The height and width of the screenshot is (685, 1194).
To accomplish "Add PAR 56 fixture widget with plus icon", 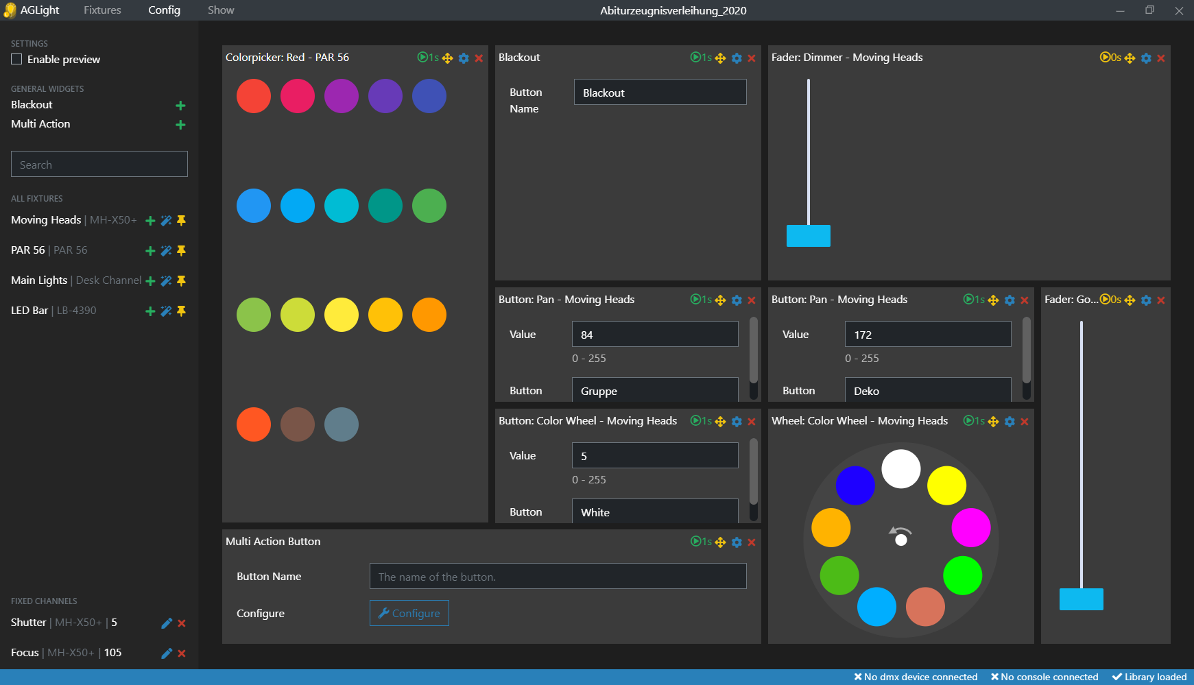I will [150, 251].
